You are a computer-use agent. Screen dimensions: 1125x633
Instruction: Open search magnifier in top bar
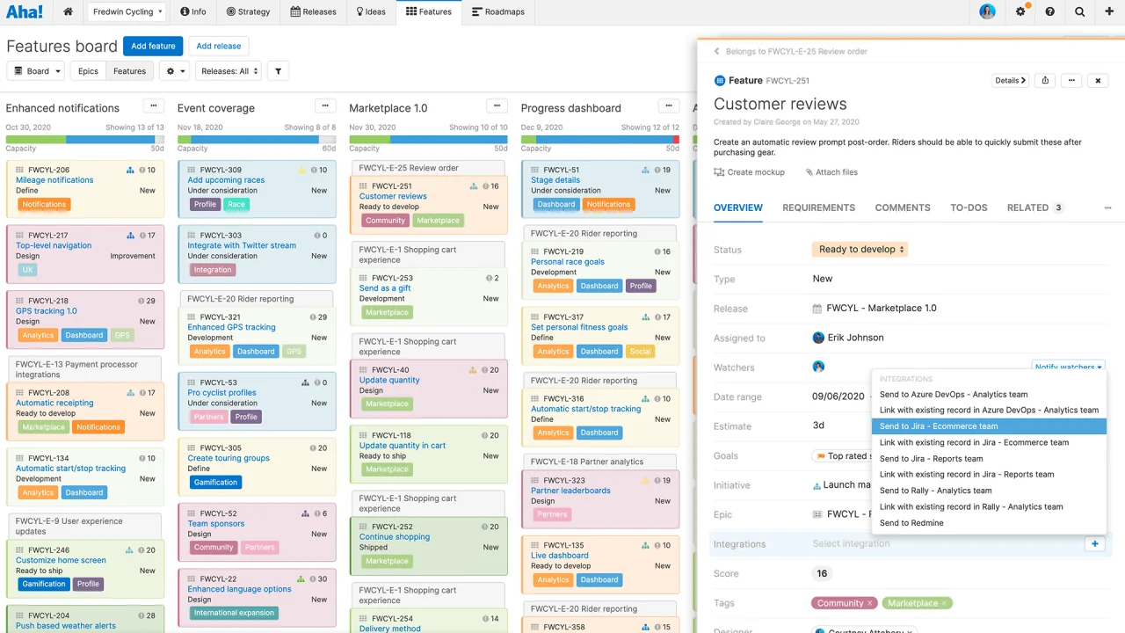(1080, 11)
